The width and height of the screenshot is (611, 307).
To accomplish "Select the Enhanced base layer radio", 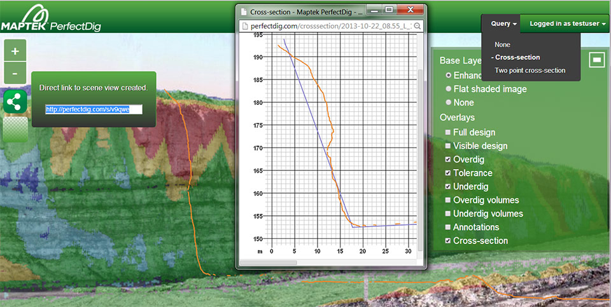I will pos(449,75).
